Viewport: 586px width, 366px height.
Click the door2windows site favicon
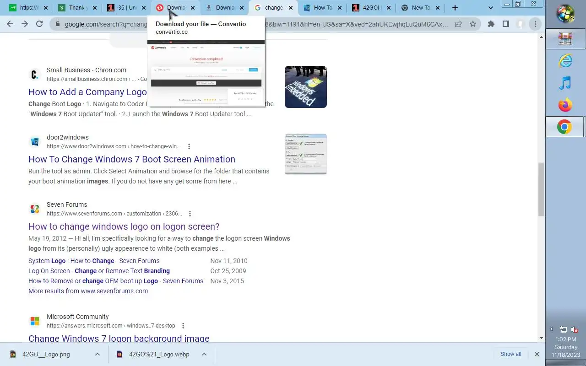[35, 142]
